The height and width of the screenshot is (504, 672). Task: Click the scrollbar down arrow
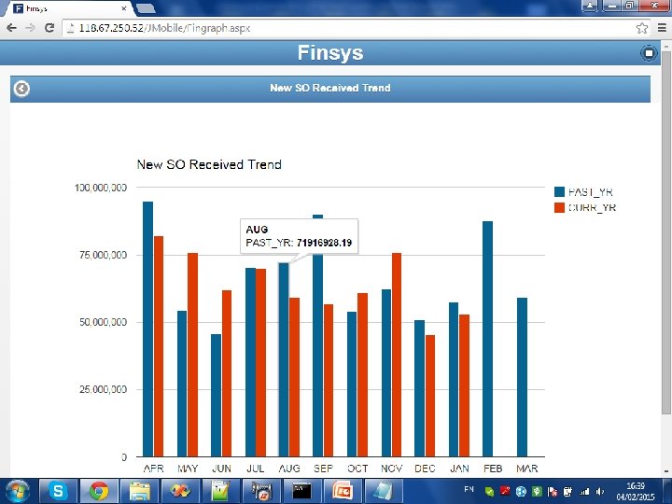click(666, 472)
